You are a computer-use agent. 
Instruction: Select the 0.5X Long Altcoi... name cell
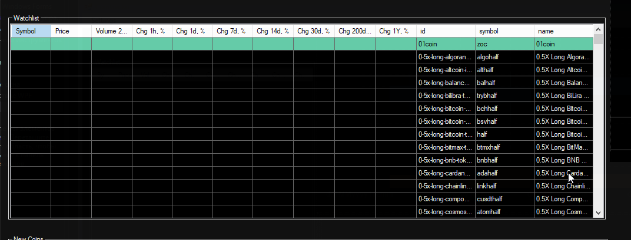pyautogui.click(x=563, y=70)
